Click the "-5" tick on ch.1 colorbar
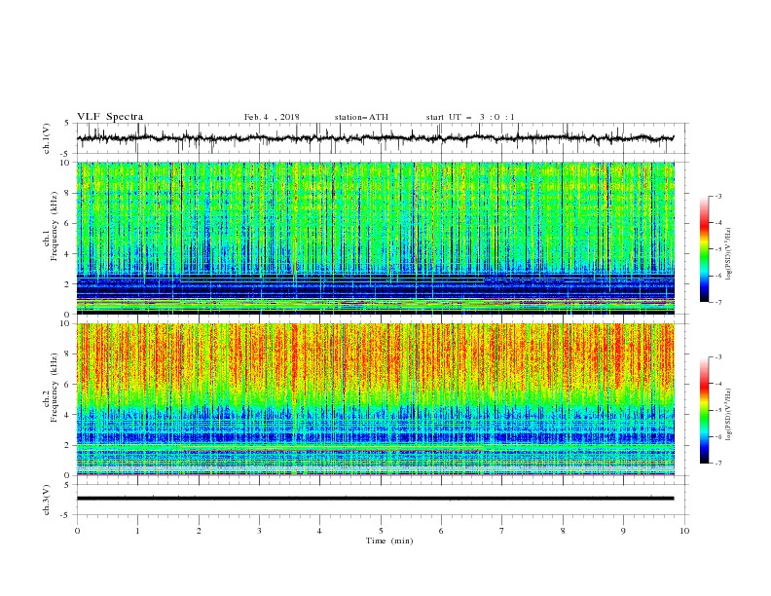771x596 pixels. [718, 249]
